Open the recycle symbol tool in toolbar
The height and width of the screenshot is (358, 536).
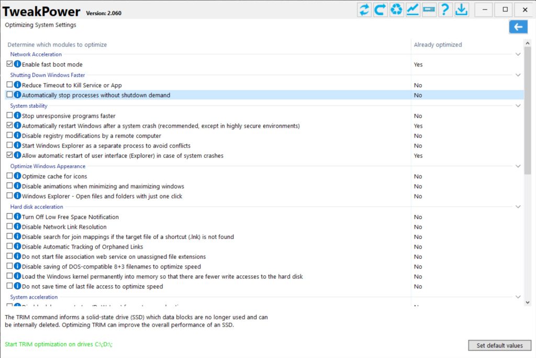(396, 9)
